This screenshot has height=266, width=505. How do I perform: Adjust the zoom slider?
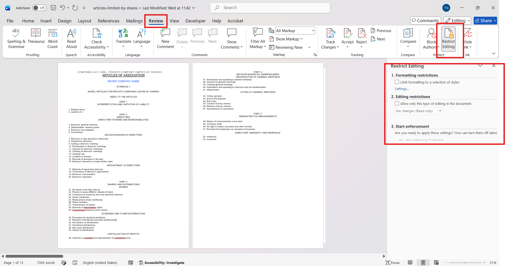click(x=465, y=263)
